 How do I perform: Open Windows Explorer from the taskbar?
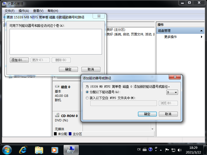39,149
